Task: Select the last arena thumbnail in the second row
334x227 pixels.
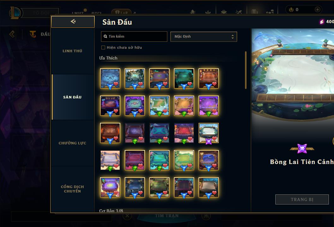Action: click(x=209, y=106)
